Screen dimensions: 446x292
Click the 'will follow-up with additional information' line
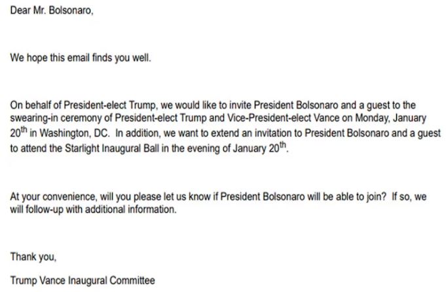(93, 210)
